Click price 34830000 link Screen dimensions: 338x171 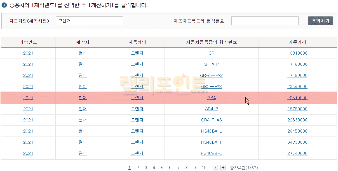297,142
